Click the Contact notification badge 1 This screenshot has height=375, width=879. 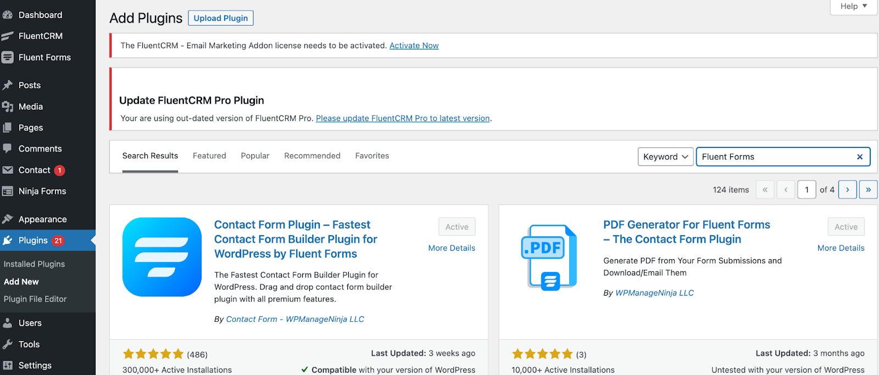pyautogui.click(x=60, y=171)
